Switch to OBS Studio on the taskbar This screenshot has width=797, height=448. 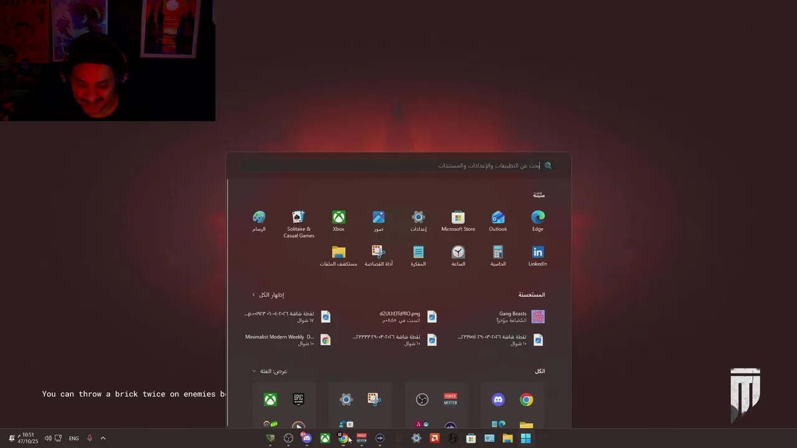pyautogui.click(x=288, y=438)
